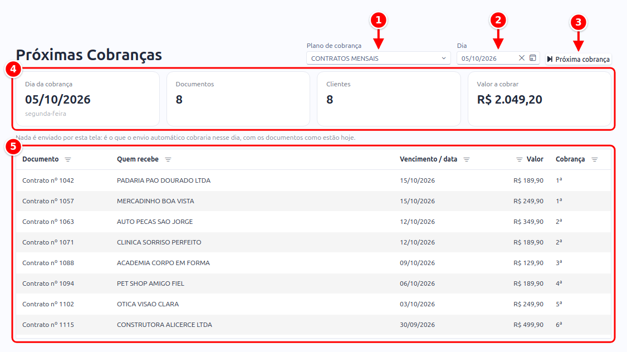627x352 pixels.
Task: Click value R$ 349,90
Action: (528, 222)
